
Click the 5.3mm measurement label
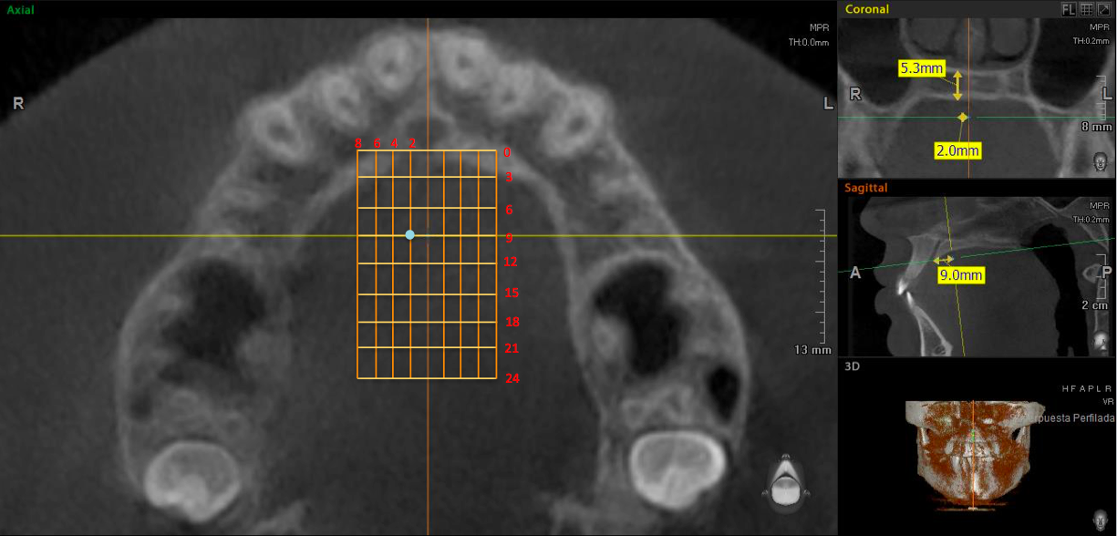(921, 68)
